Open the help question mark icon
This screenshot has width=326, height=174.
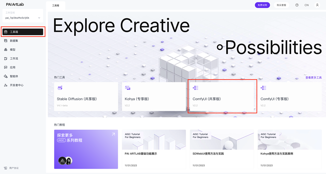[297, 5]
